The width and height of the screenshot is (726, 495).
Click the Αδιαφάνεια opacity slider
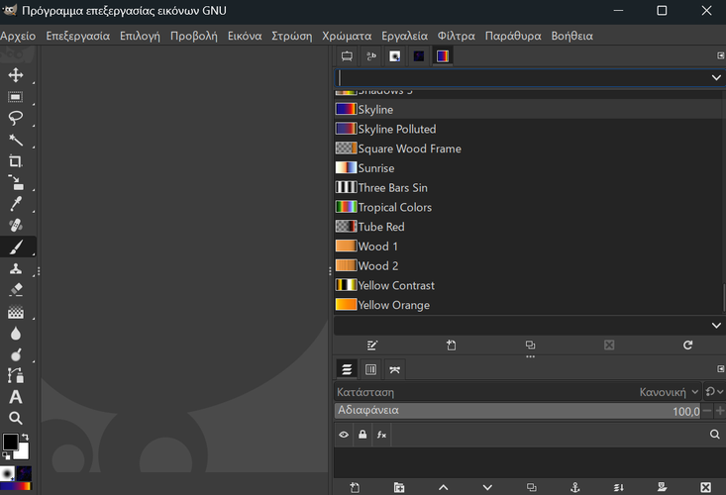pyautogui.click(x=515, y=410)
